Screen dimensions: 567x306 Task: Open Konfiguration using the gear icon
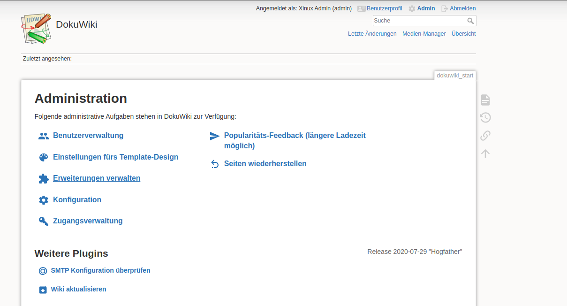click(43, 199)
